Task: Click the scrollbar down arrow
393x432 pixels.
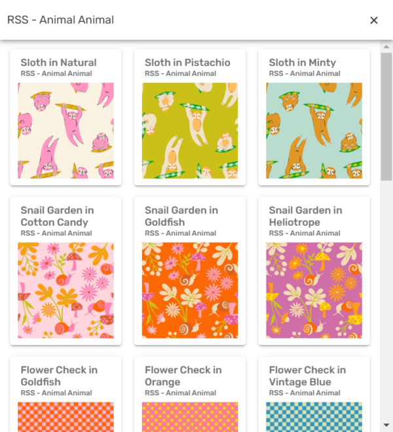Action: tap(386, 425)
